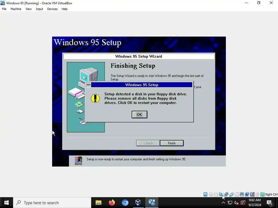
Task: Open the Machine menu
Action: [x=16, y=9]
